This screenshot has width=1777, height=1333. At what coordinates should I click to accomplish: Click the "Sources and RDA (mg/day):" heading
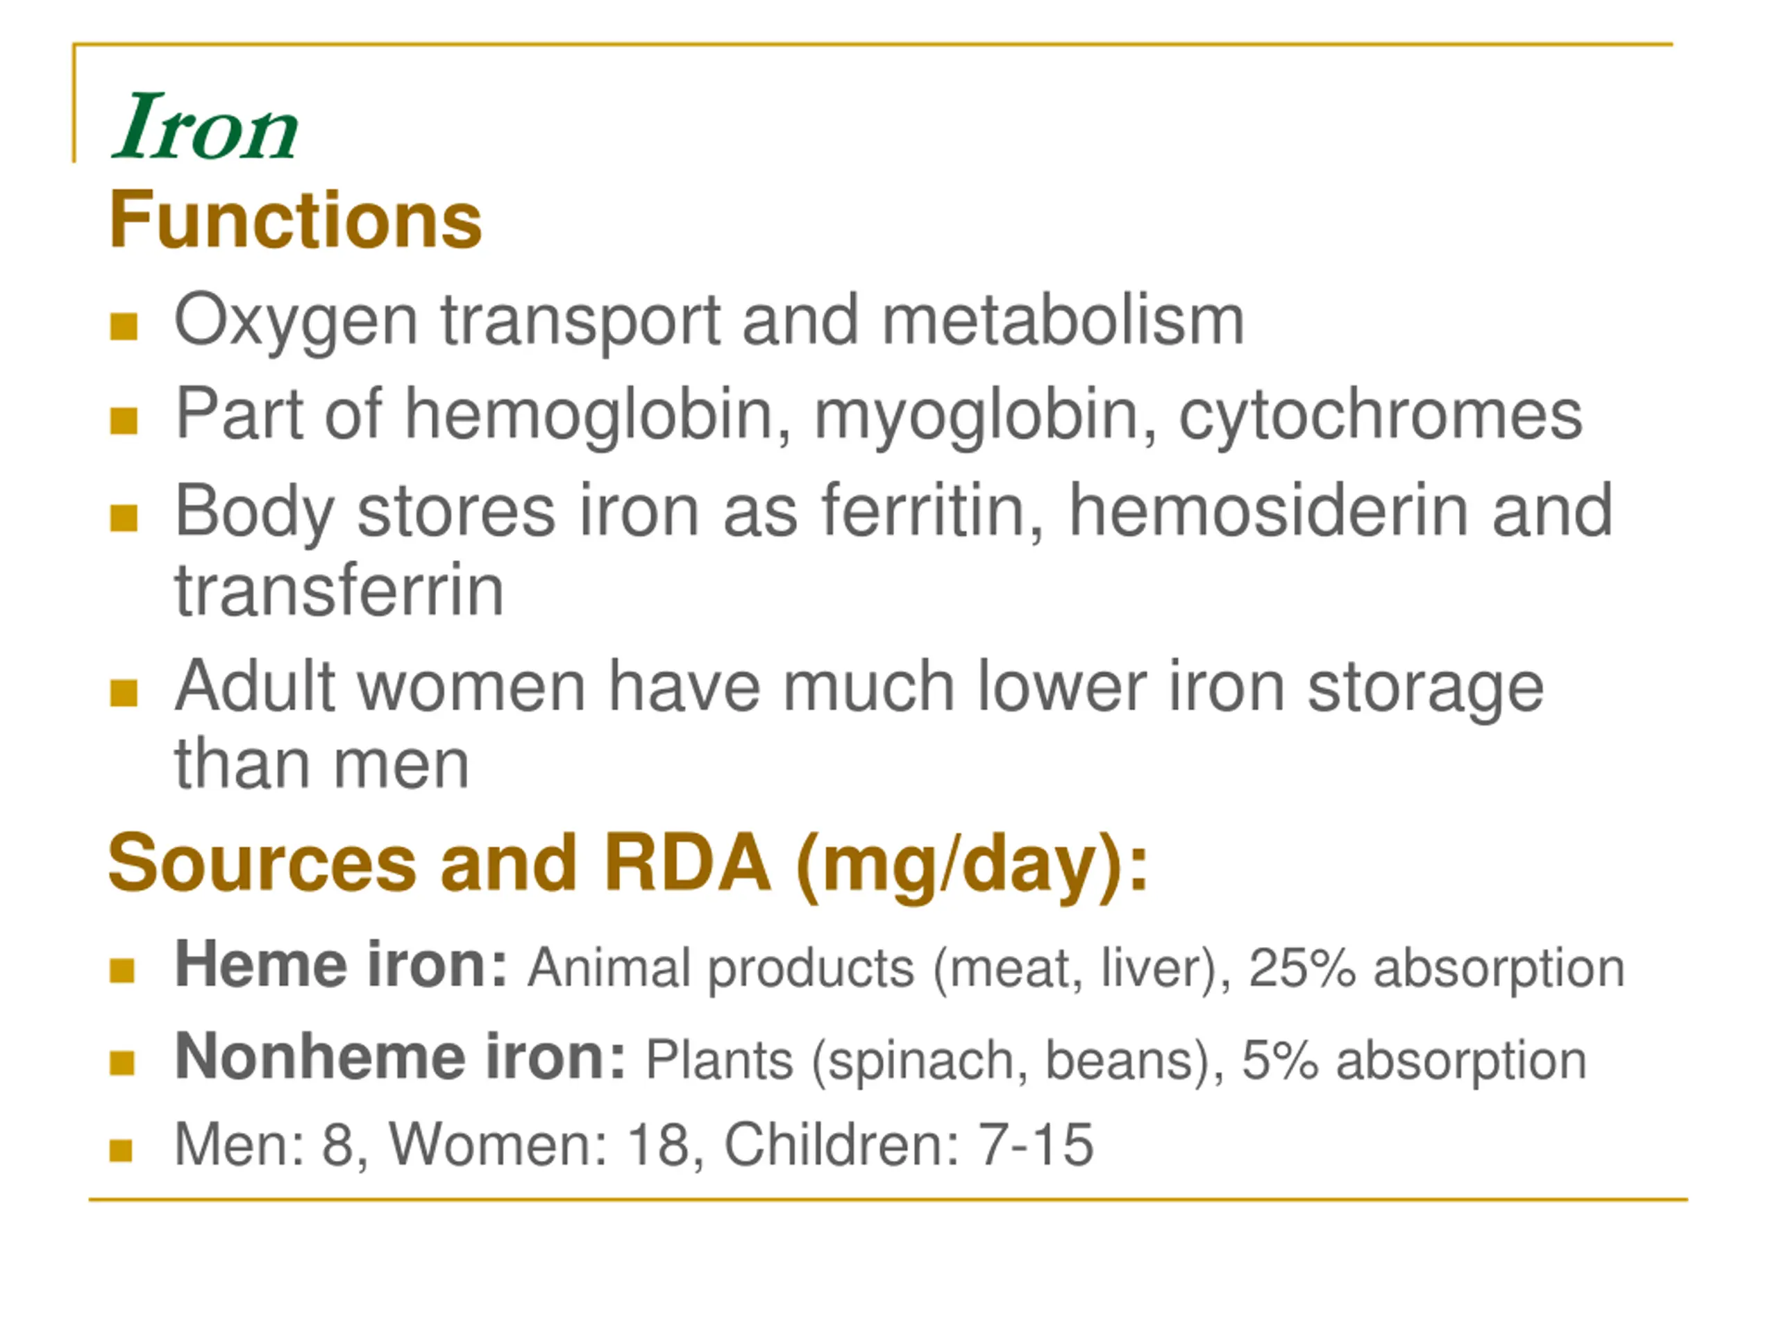pyautogui.click(x=628, y=864)
